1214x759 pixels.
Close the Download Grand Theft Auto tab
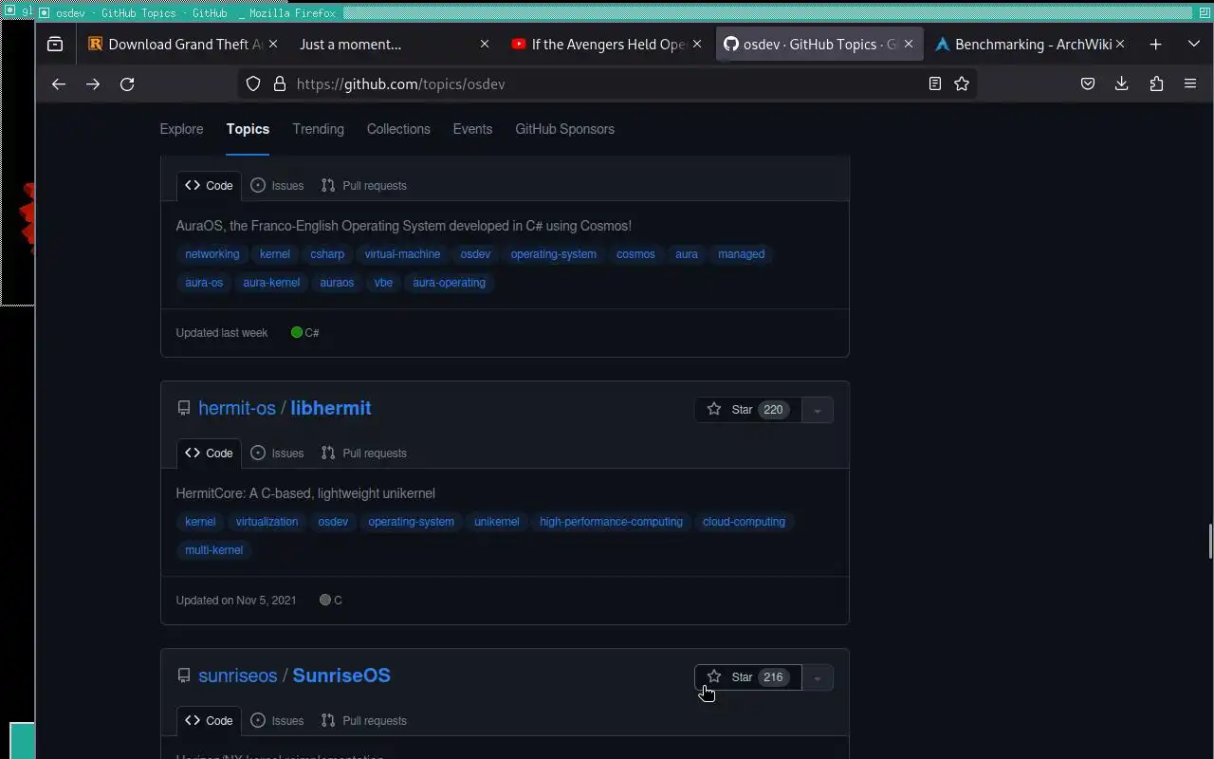click(x=273, y=45)
